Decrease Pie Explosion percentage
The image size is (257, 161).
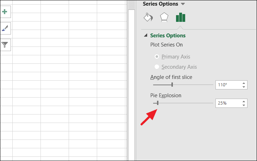244,105
